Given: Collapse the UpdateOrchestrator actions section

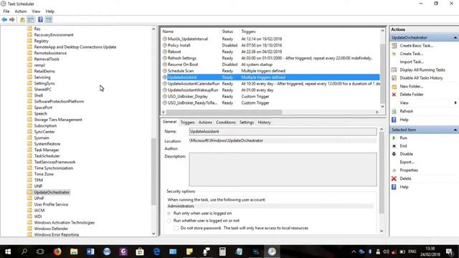Looking at the screenshot, I should click(455, 38).
